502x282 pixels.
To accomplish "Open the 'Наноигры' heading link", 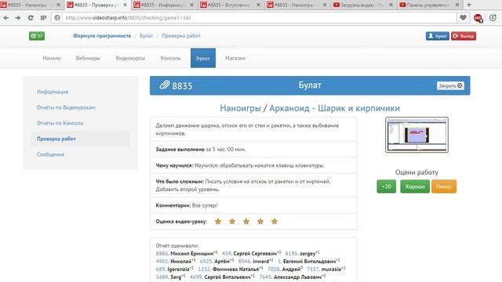I will (x=241, y=108).
